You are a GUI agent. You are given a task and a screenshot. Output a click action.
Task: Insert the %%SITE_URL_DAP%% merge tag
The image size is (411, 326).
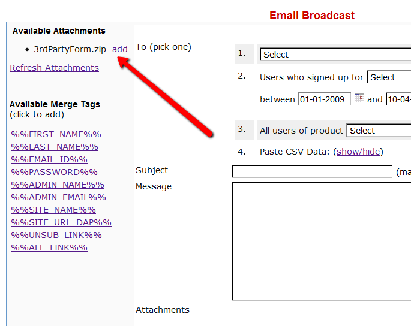pos(61,222)
